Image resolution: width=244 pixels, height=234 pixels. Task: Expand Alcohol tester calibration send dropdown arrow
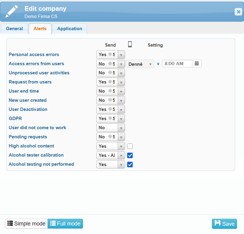(x=121, y=155)
